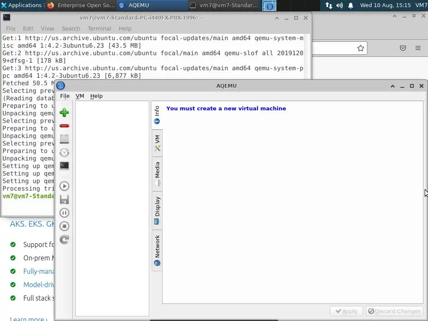Open the terminal window's Edit menu

(x=28, y=28)
